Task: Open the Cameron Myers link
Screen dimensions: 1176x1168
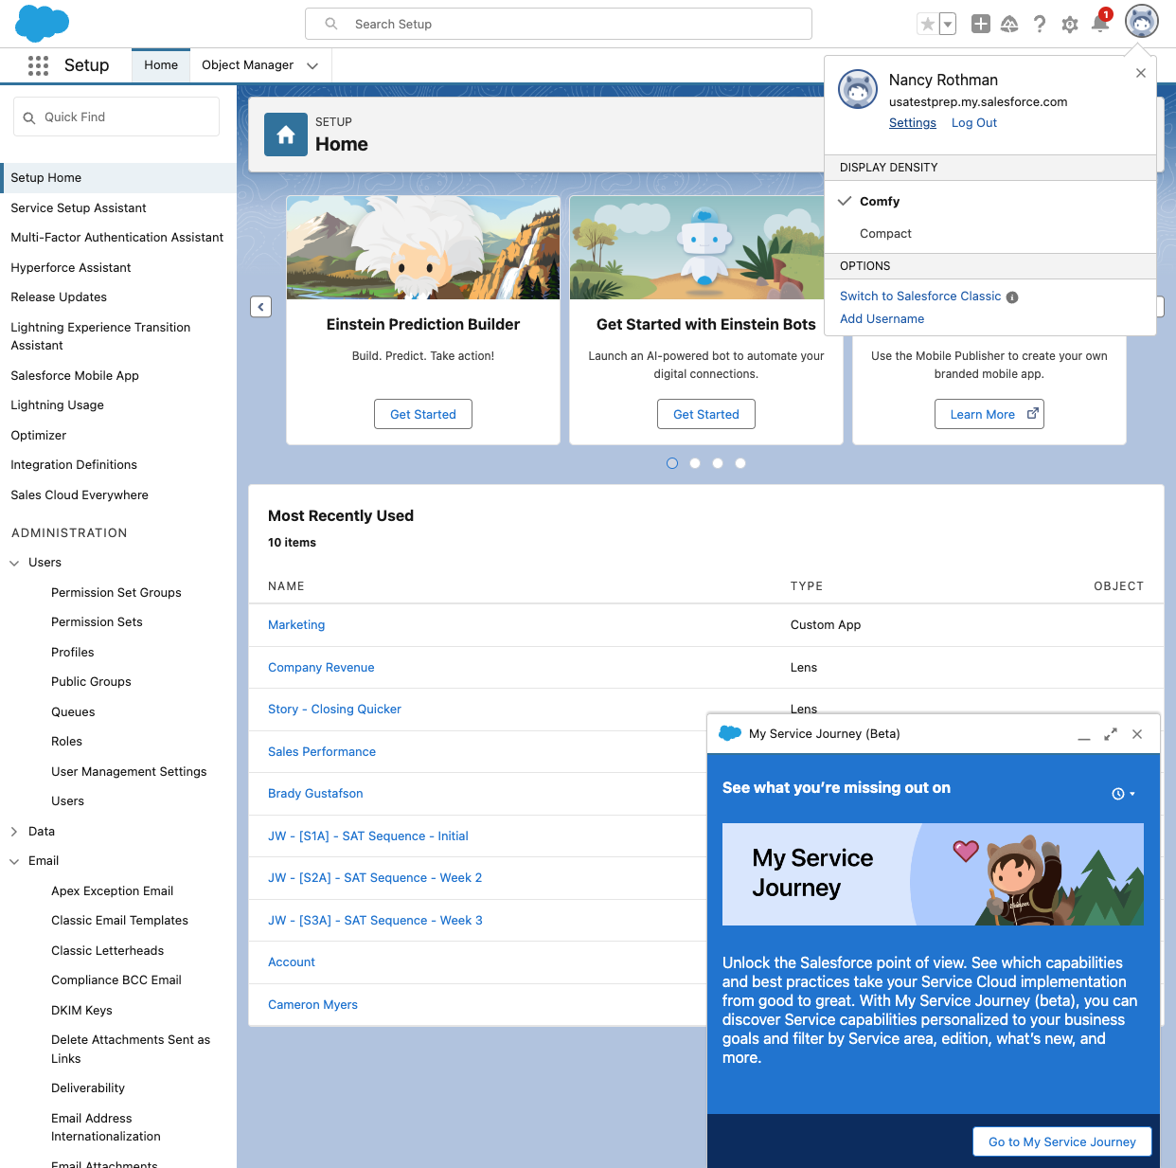Action: pyautogui.click(x=312, y=1005)
